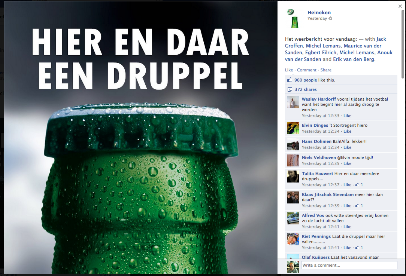The width and height of the screenshot is (406, 276).
Task: Open the Heineken page name link
Action: pyautogui.click(x=319, y=12)
